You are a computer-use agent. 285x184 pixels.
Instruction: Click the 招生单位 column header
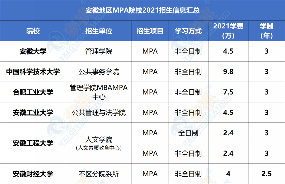(x=99, y=31)
